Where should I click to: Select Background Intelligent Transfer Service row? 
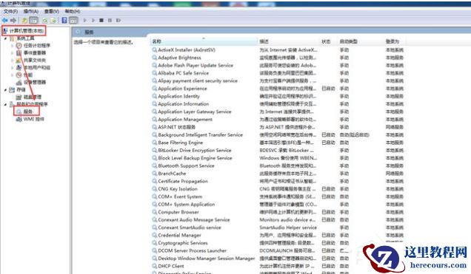pyautogui.click(x=278, y=134)
